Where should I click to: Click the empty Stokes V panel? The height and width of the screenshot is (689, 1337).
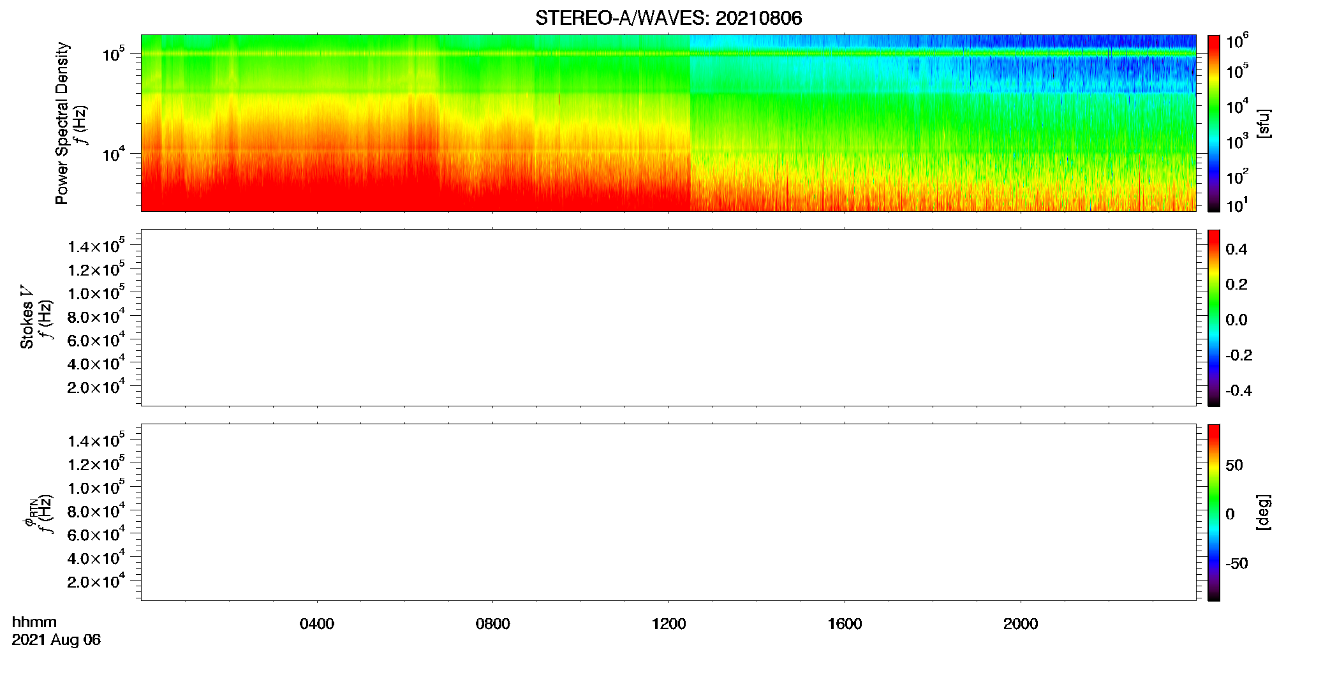(x=668, y=318)
